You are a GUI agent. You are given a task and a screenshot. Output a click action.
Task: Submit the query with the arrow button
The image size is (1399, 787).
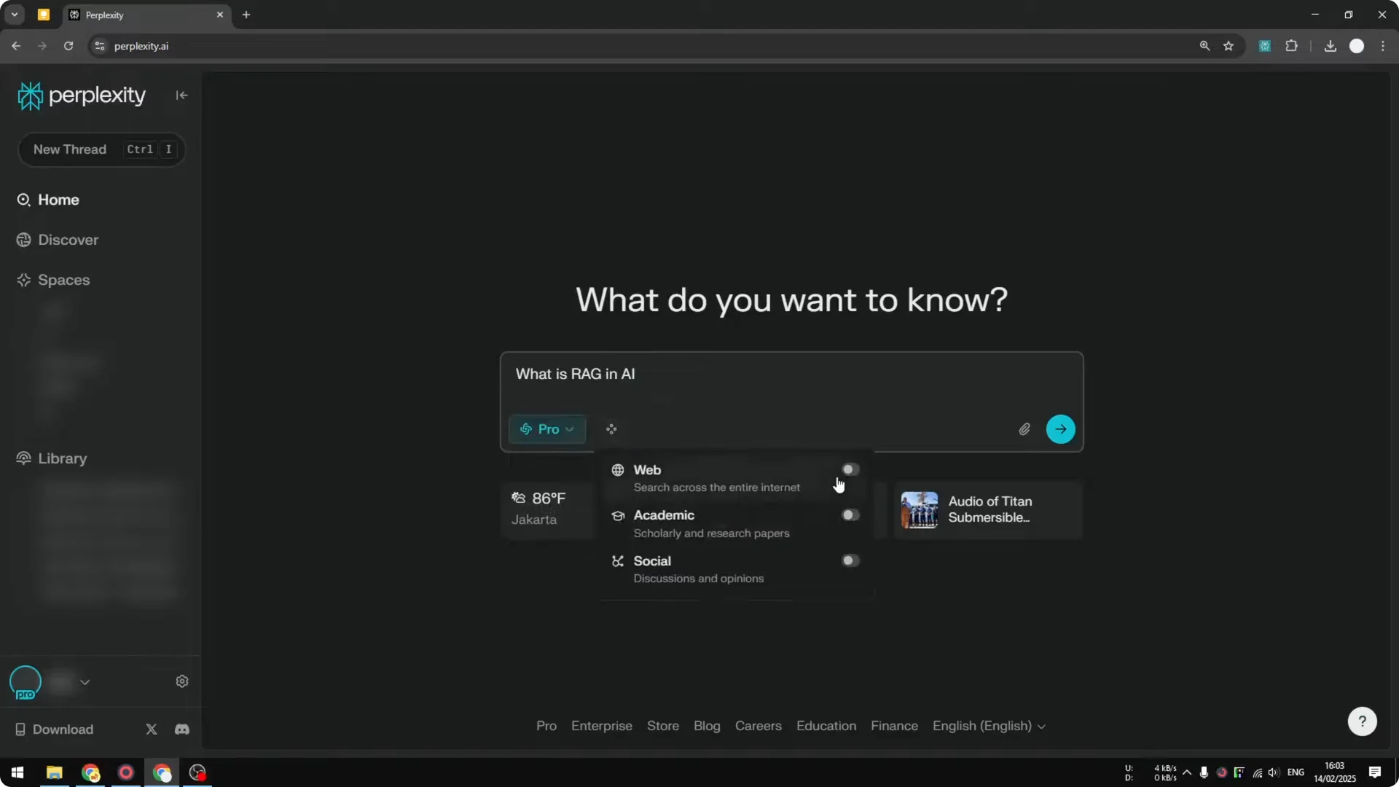1060,429
